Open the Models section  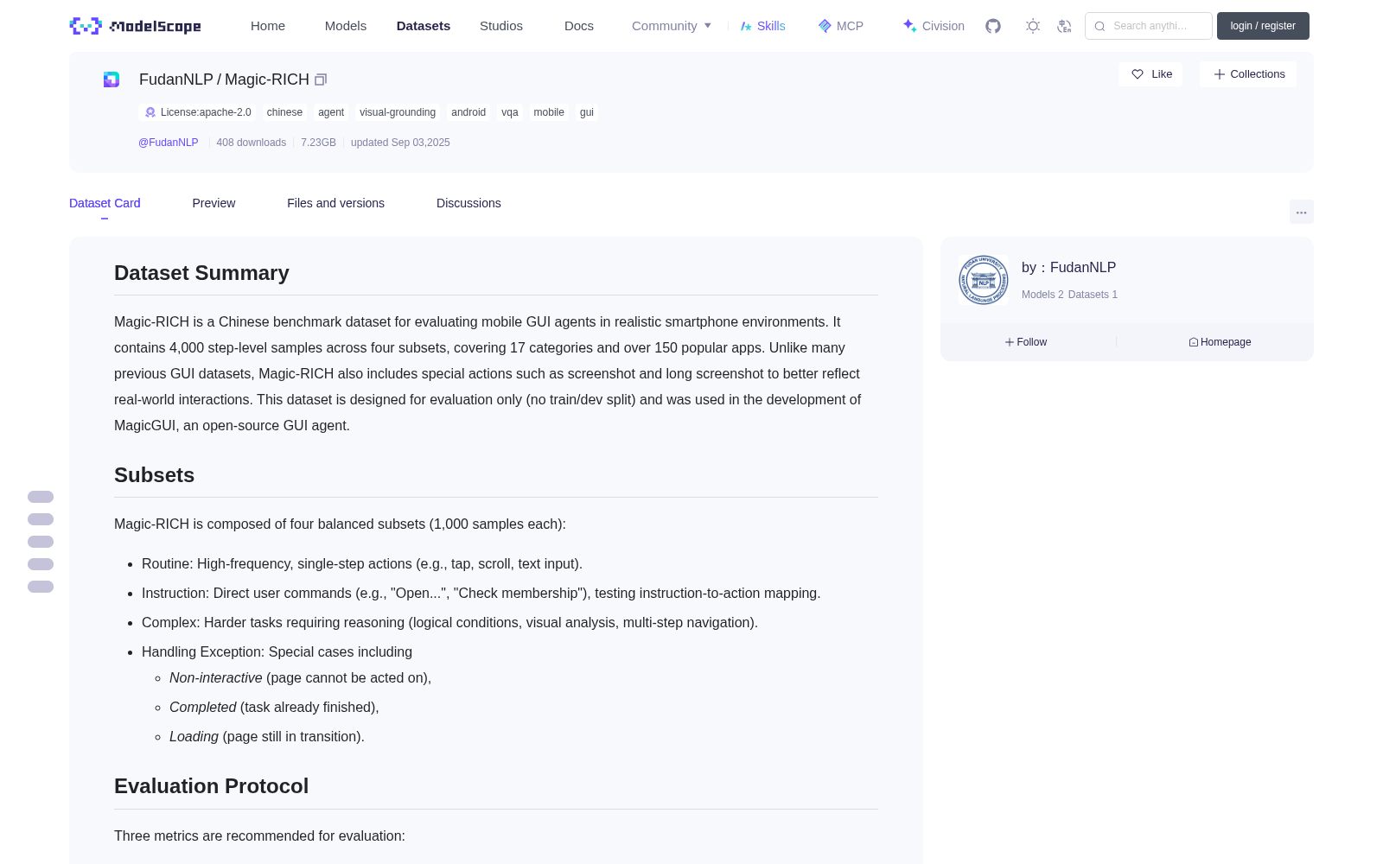point(346,26)
